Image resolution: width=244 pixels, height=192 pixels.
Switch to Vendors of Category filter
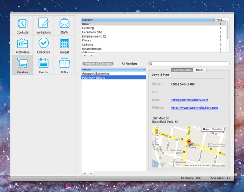point(98,64)
